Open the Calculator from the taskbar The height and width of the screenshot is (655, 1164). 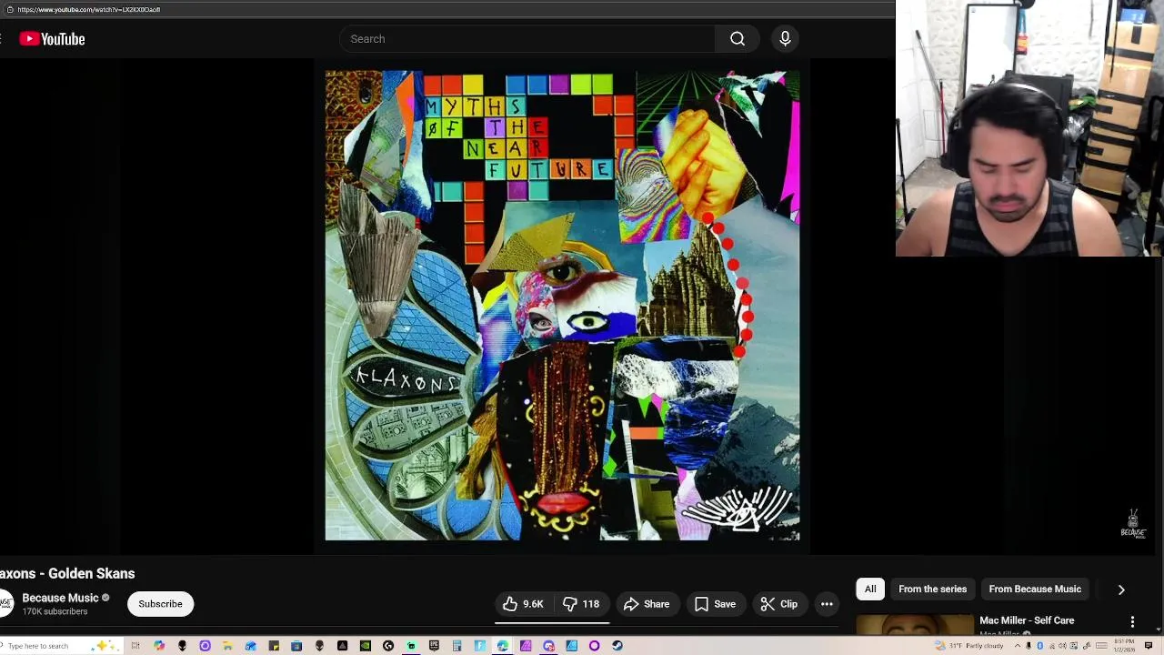coord(457,646)
